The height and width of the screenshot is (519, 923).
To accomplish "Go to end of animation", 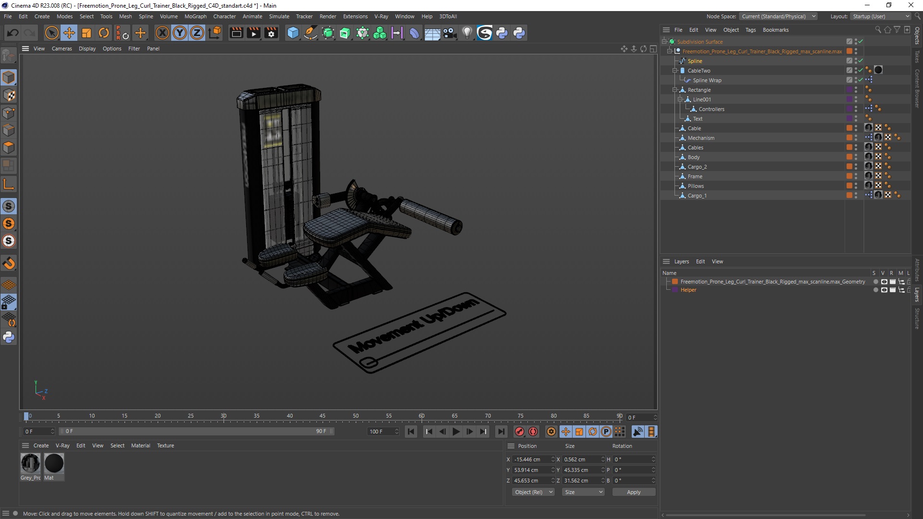I will pos(501,432).
